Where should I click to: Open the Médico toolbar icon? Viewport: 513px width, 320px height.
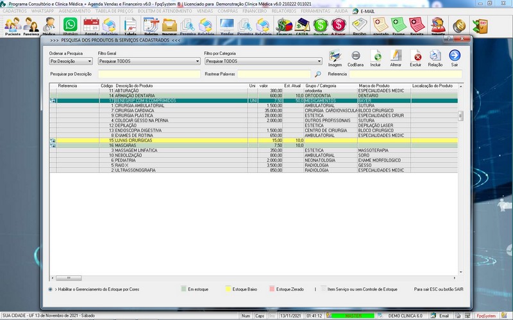pyautogui.click(x=49, y=26)
